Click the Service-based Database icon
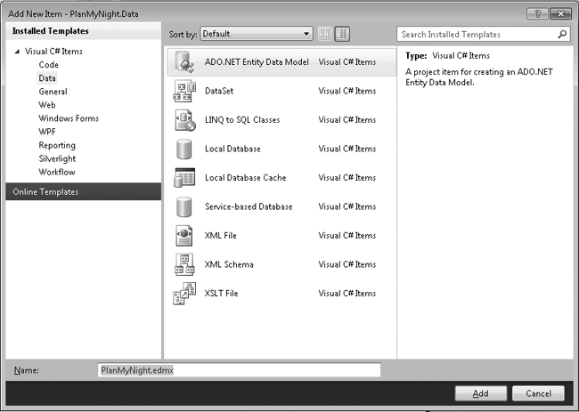Screen dimensions: 579x412 tap(183, 206)
